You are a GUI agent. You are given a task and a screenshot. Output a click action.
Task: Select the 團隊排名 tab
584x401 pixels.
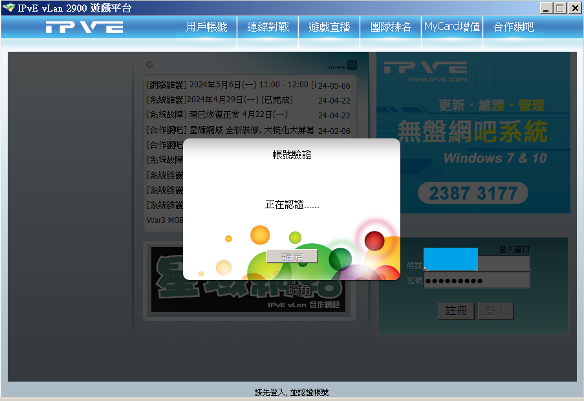(x=391, y=27)
